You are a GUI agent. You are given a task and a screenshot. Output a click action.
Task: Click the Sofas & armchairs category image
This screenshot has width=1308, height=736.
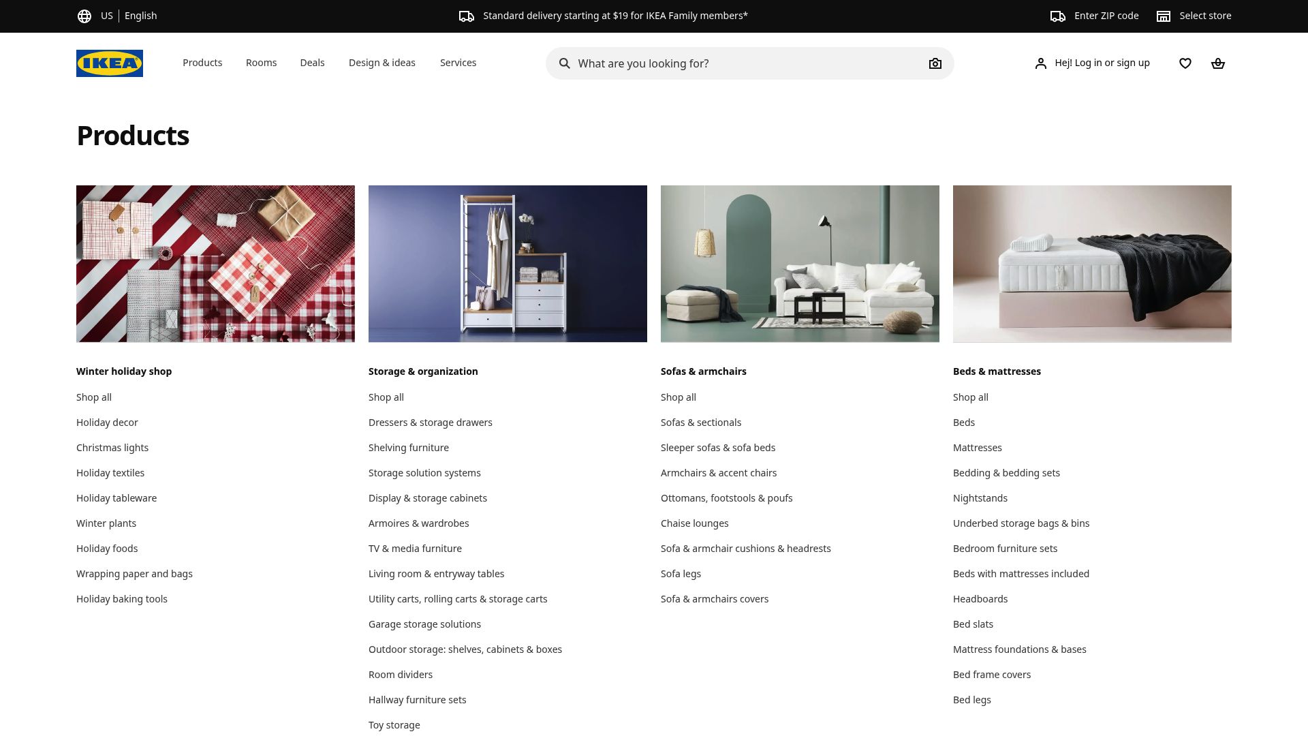pyautogui.click(x=800, y=264)
